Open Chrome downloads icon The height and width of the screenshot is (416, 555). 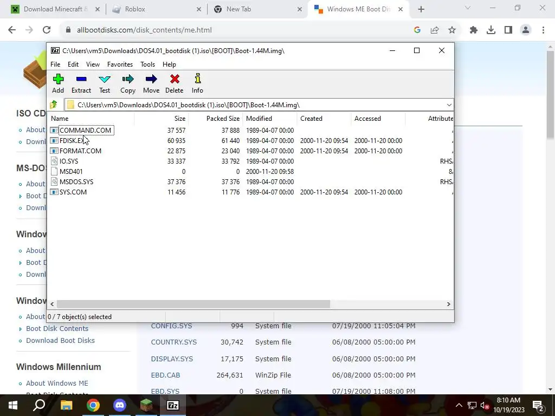491,30
